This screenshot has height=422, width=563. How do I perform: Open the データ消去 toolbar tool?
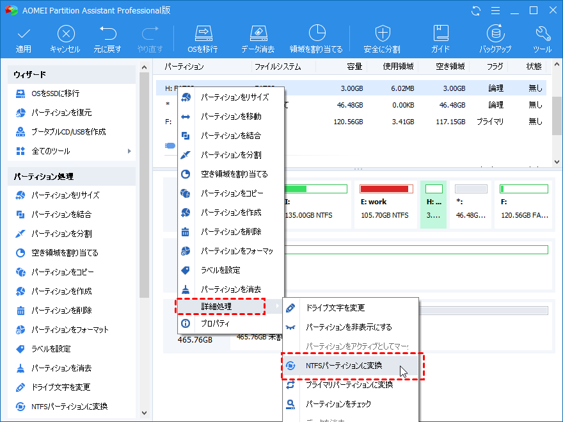coord(258,39)
